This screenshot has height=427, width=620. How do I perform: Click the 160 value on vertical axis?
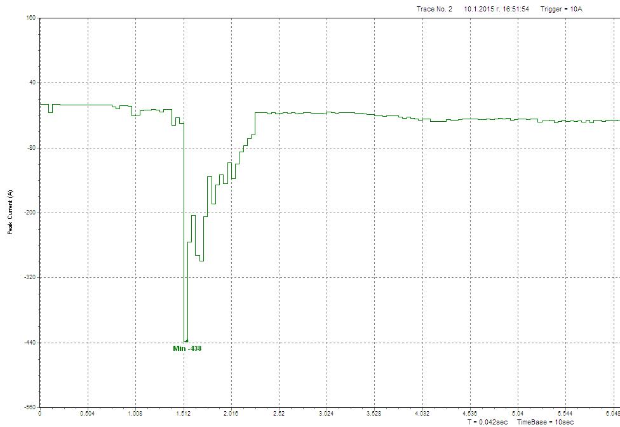point(31,18)
